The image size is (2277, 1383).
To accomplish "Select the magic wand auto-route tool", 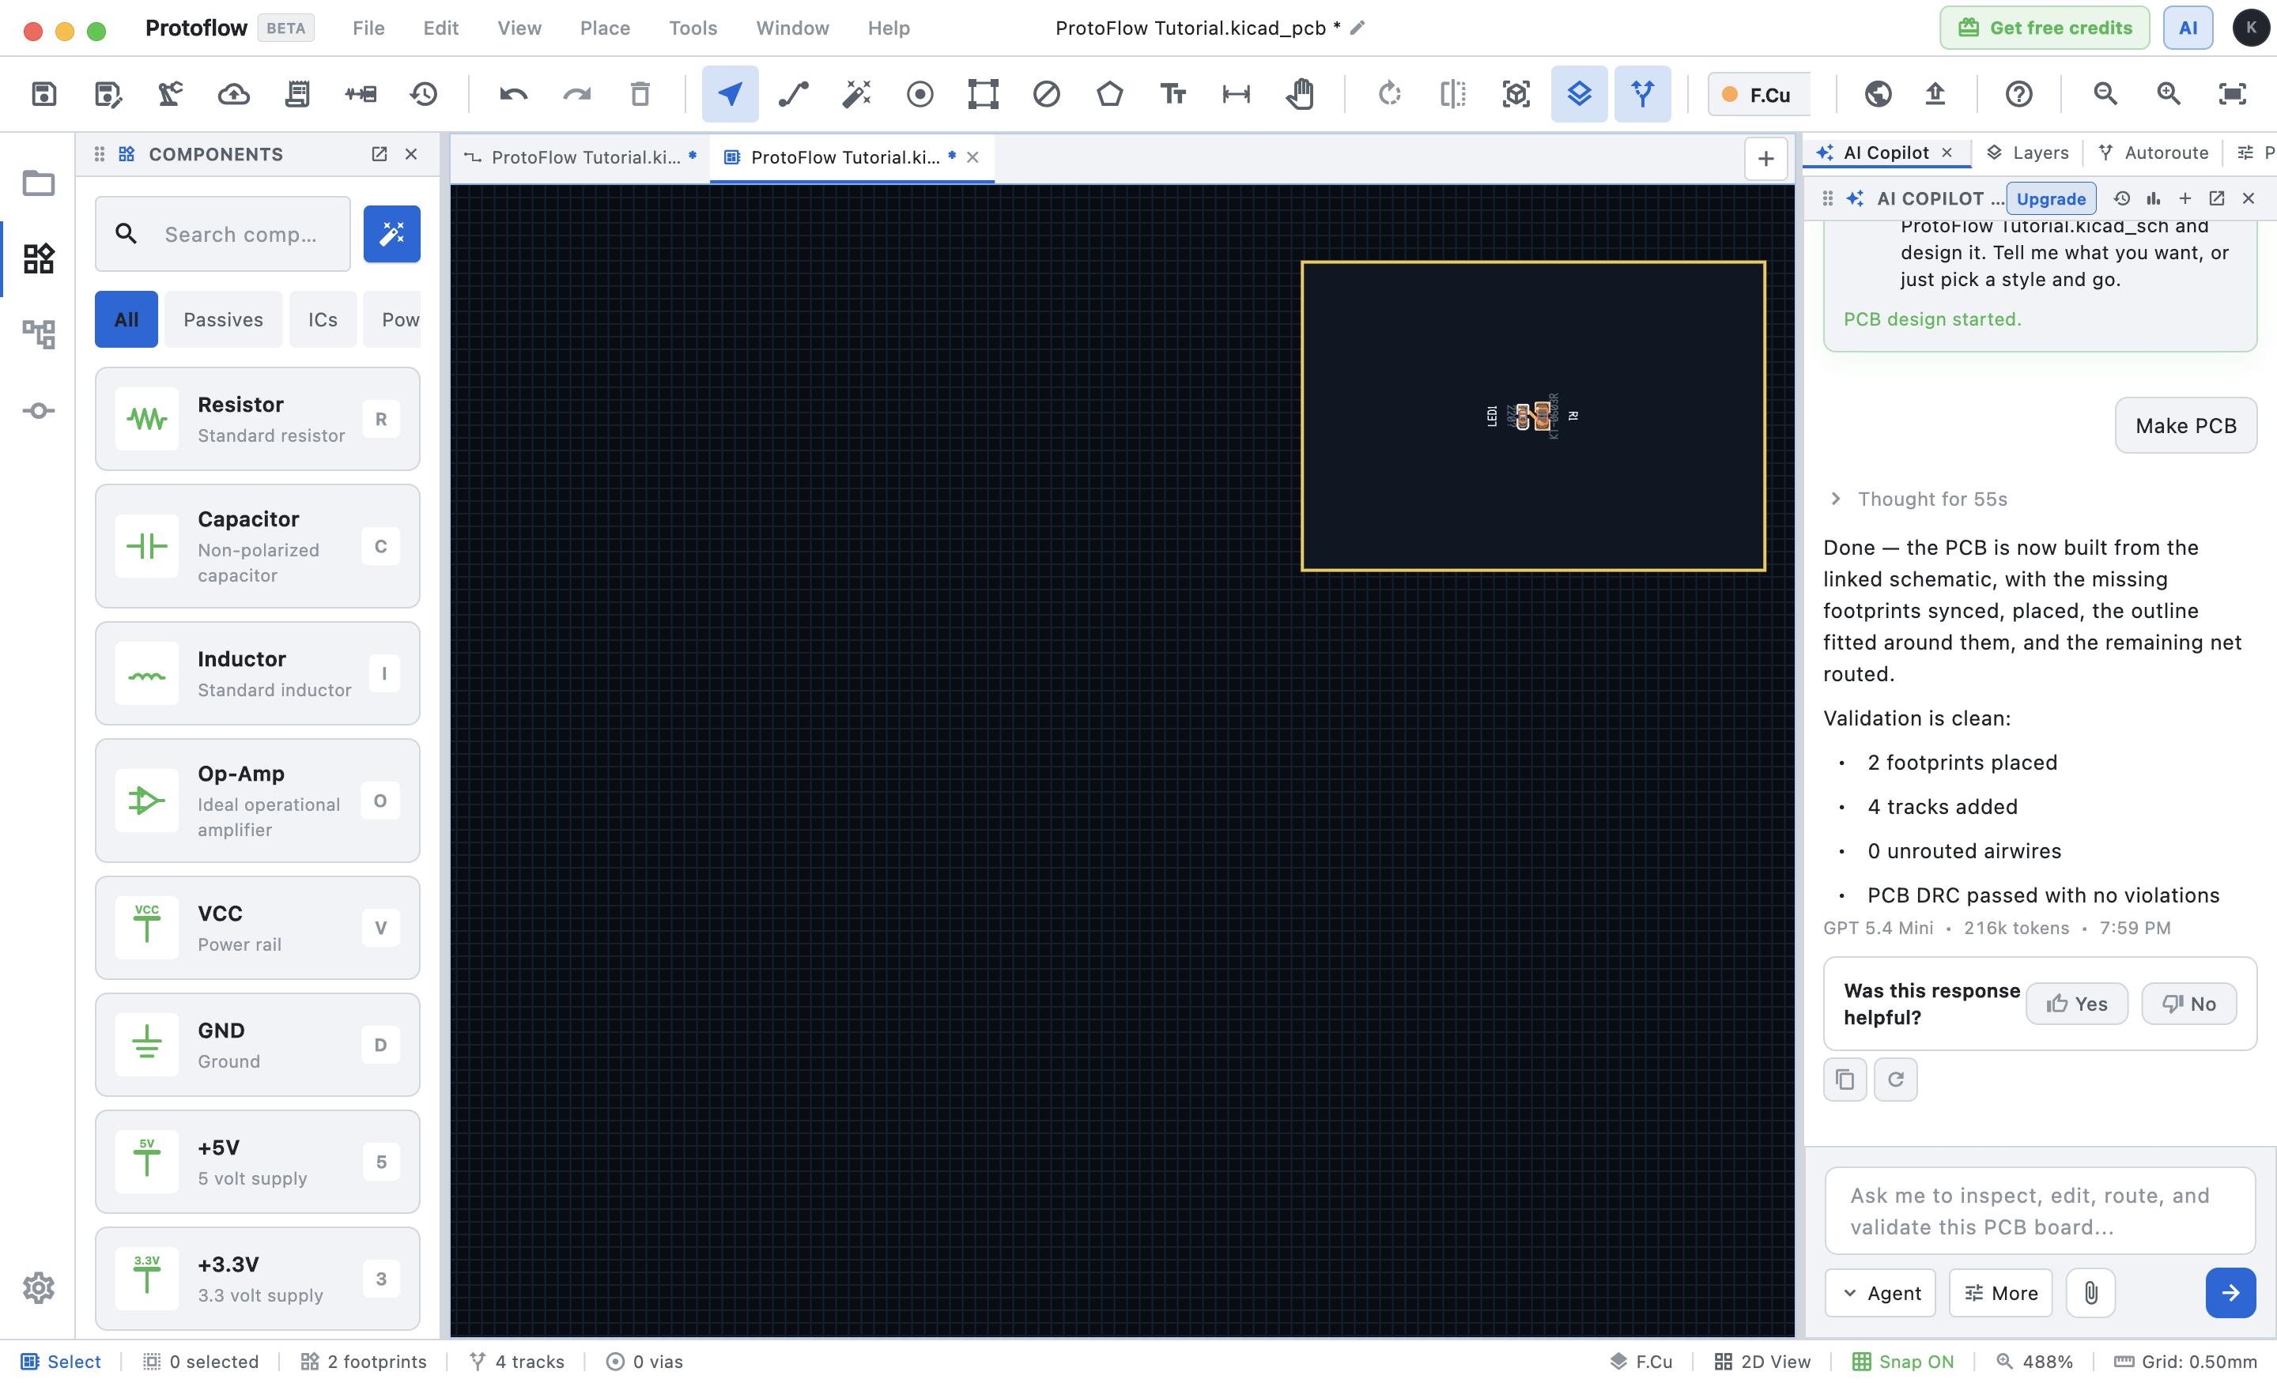I will click(857, 93).
